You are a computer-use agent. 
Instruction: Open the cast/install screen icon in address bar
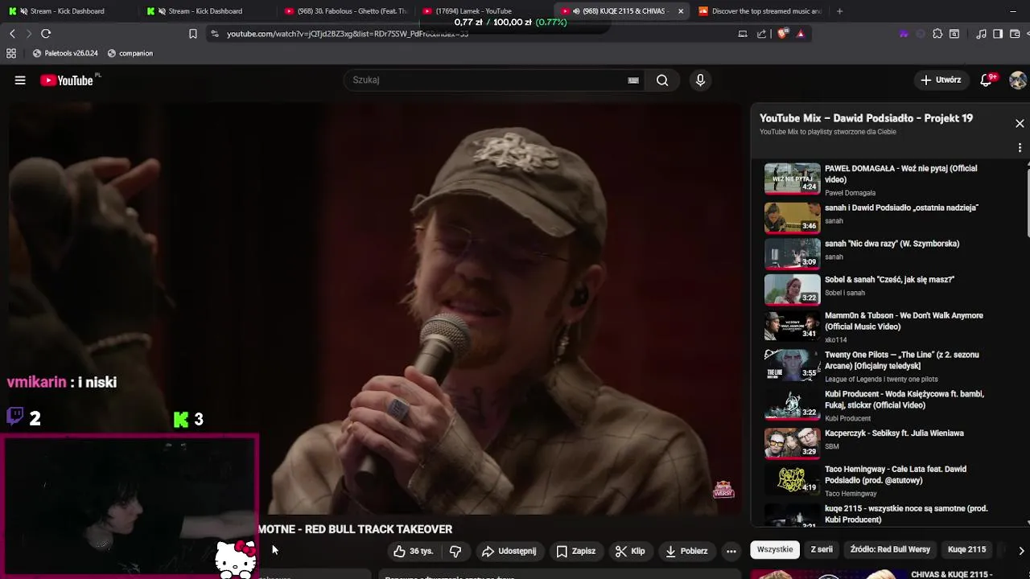743,34
